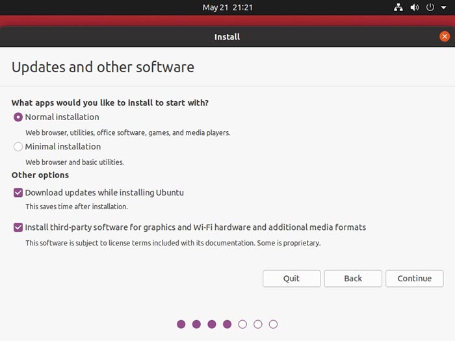The height and width of the screenshot is (341, 455).
Task: Click the 'Other options' heading
Action: 40,175
